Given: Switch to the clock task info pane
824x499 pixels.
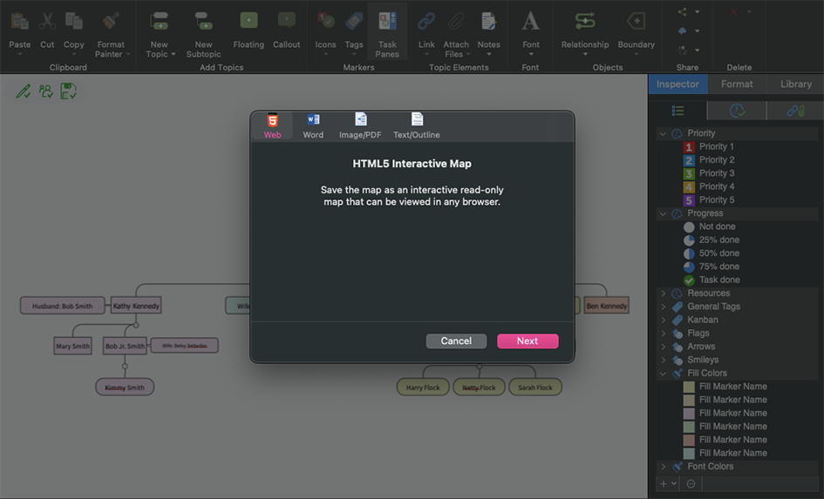Looking at the screenshot, I should [737, 111].
